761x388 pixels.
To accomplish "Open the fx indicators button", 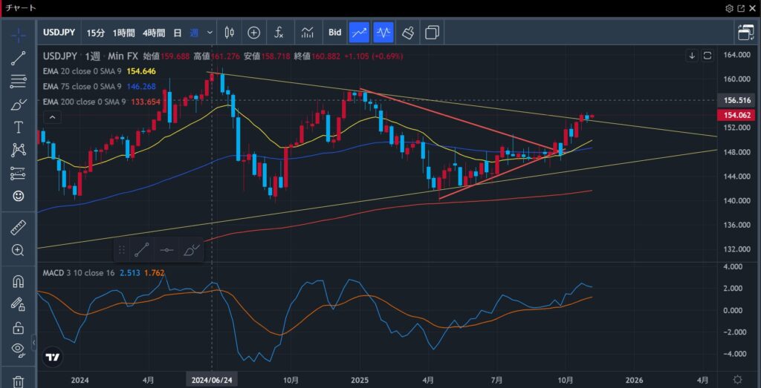I will click(279, 33).
